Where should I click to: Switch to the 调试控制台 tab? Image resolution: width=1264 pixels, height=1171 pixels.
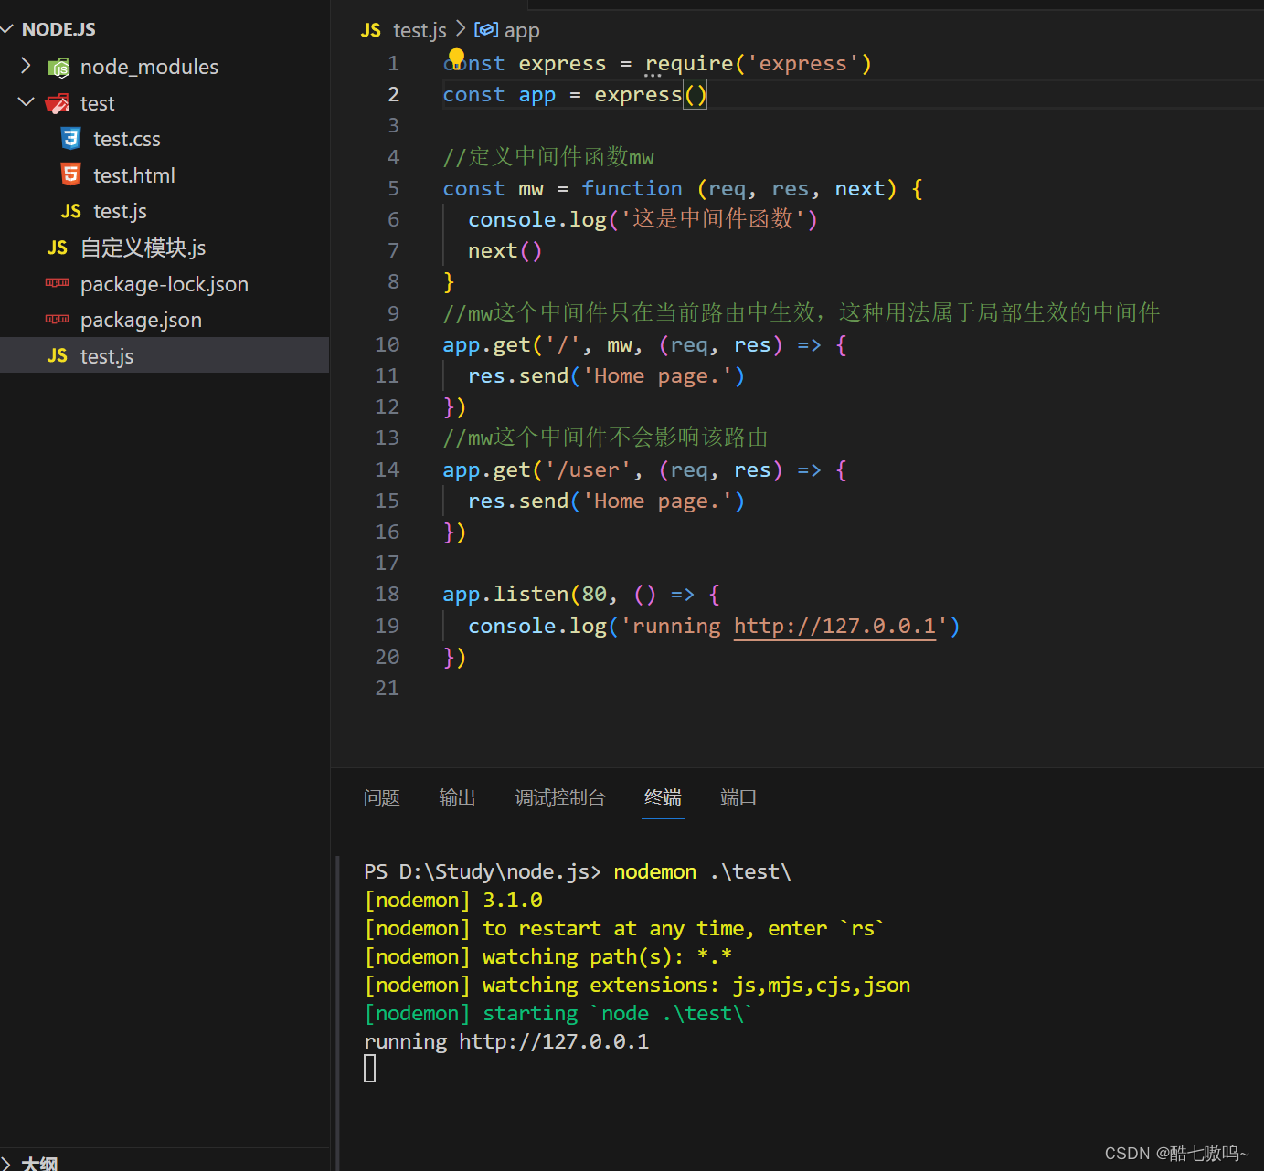tap(560, 797)
